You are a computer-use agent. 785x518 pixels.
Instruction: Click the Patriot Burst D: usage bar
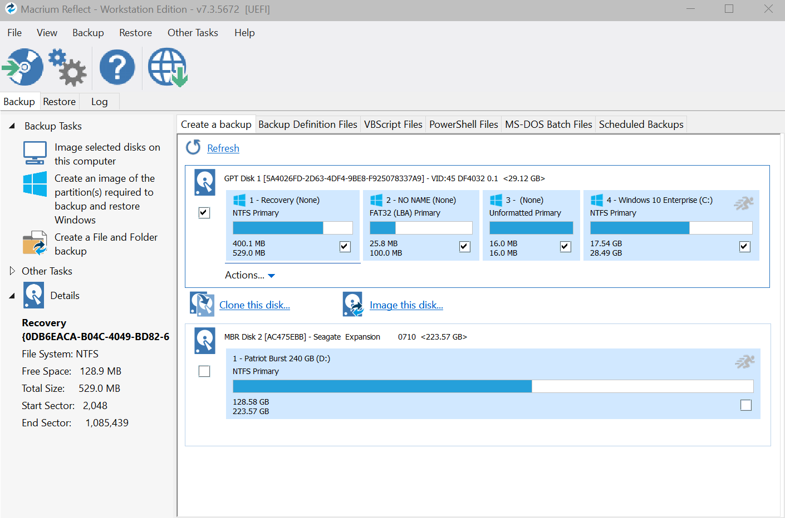click(x=493, y=386)
